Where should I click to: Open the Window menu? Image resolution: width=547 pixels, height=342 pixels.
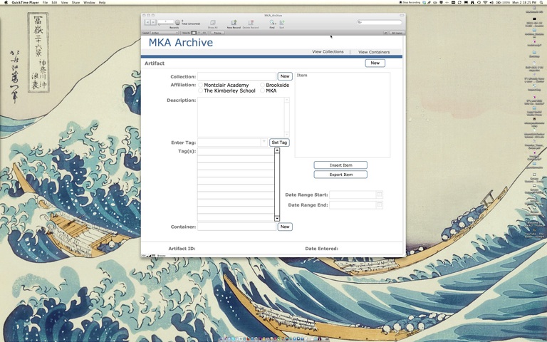tap(89, 2)
